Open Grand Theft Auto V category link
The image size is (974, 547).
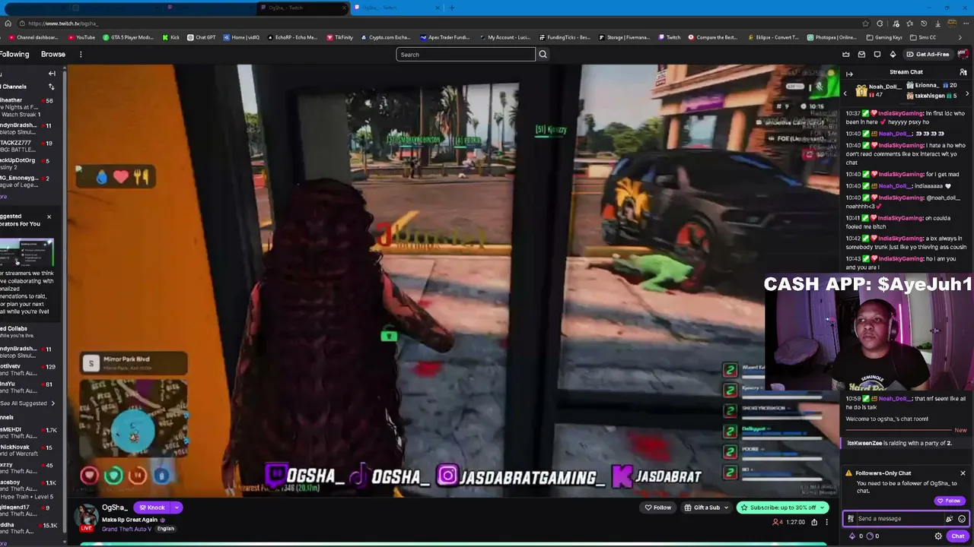pos(129,529)
